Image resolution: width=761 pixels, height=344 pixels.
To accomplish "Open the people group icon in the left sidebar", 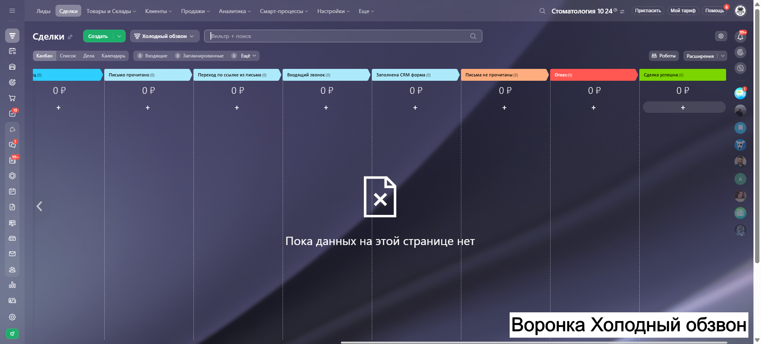I will pyautogui.click(x=12, y=270).
